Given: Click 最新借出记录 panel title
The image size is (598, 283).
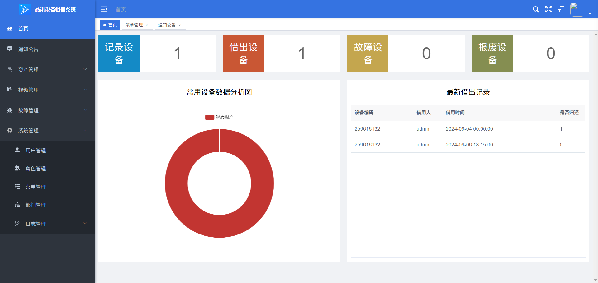Looking at the screenshot, I should coord(468,92).
